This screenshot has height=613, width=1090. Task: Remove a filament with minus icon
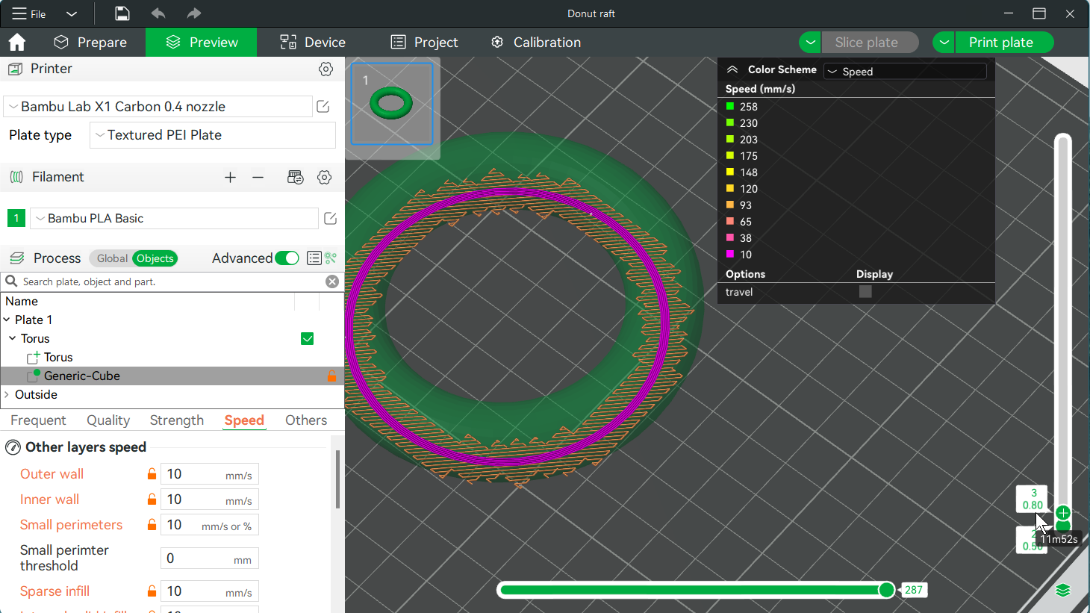258,177
